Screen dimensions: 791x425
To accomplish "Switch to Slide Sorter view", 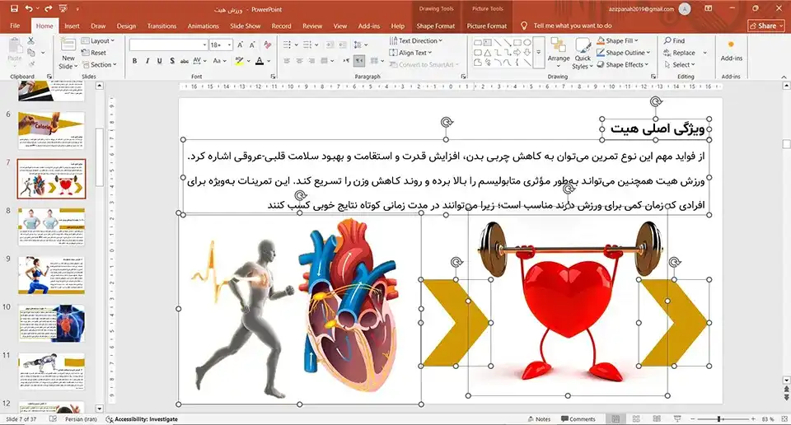I will click(636, 419).
